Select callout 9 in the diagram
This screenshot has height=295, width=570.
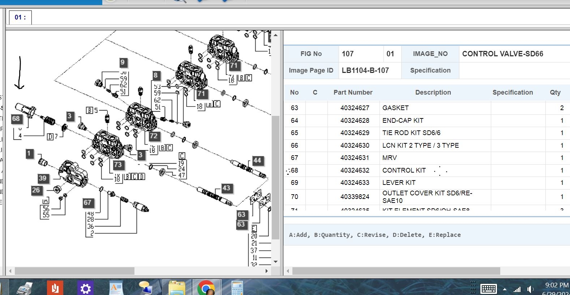[123, 62]
